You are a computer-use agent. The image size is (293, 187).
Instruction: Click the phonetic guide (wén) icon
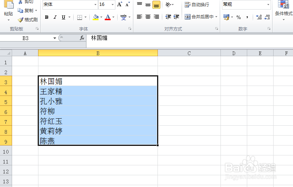pyautogui.click(x=123, y=17)
